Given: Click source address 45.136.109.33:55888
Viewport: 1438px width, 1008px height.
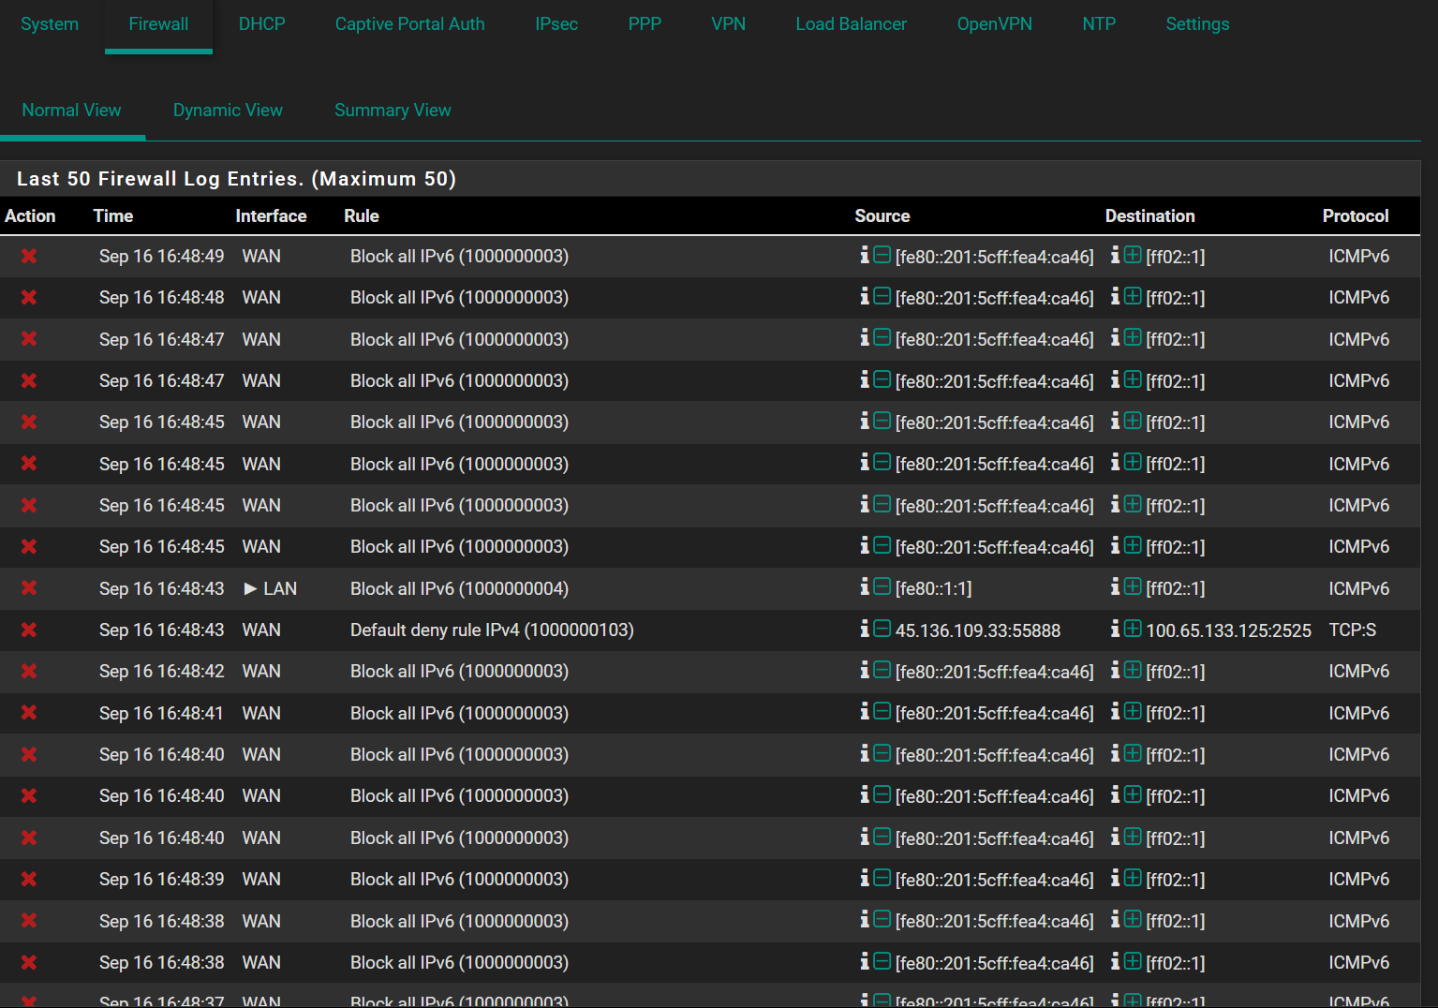Looking at the screenshot, I should click(978, 631).
